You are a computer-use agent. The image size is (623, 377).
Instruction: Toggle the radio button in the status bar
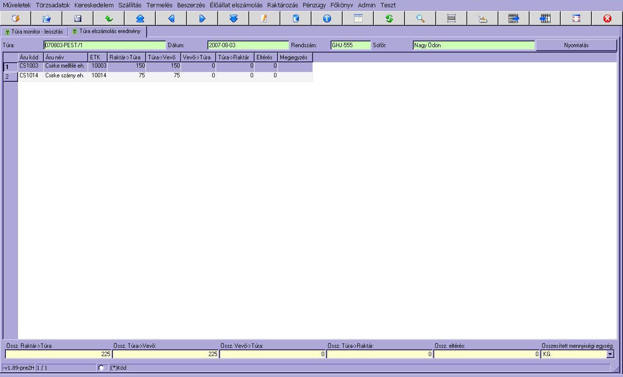101,368
